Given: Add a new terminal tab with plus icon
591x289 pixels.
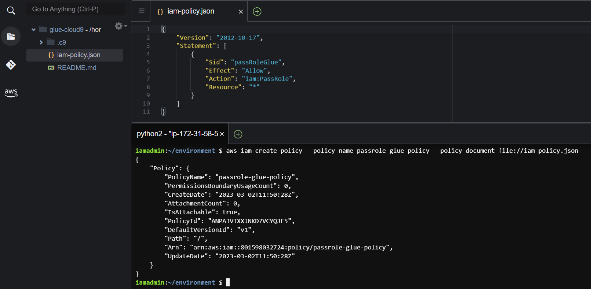Looking at the screenshot, I should point(238,134).
